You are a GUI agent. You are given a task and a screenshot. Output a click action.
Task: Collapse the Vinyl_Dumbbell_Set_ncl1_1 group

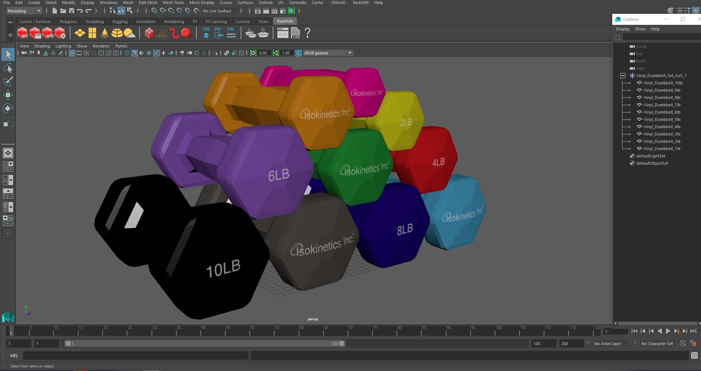click(623, 76)
